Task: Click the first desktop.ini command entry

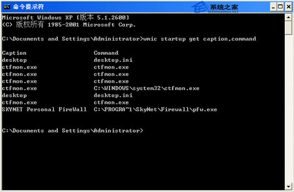Action: tap(113, 60)
